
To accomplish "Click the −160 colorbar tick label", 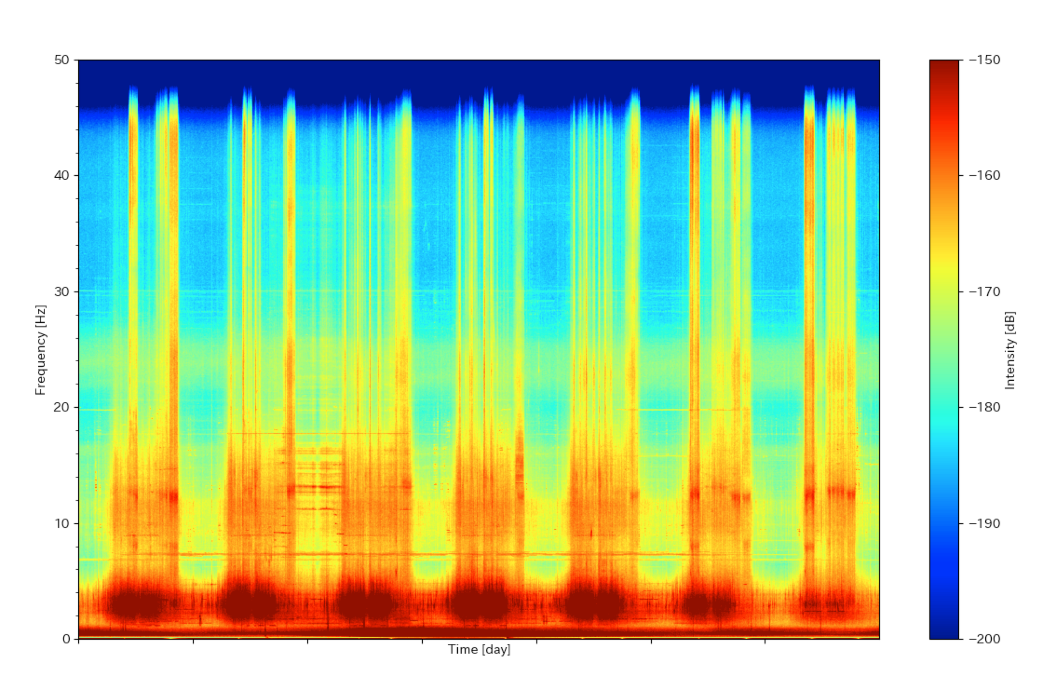I will click(x=984, y=176).
